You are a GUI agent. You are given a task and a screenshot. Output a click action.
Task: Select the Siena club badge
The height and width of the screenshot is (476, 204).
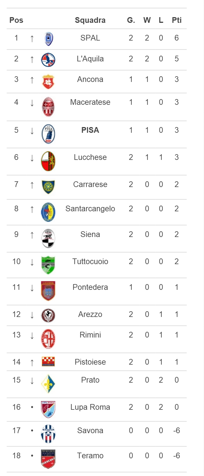tap(48, 238)
